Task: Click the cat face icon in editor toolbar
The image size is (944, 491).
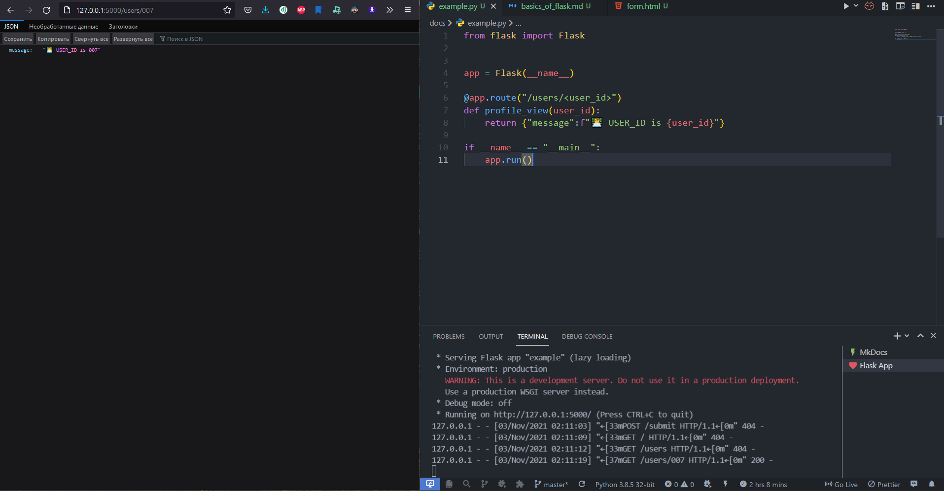Action: click(870, 6)
